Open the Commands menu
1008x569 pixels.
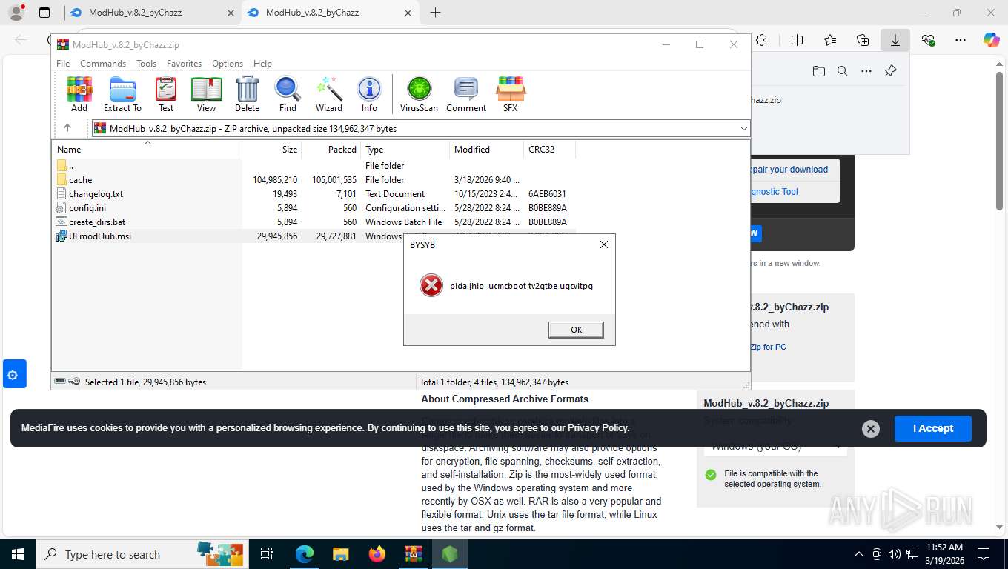(x=103, y=64)
